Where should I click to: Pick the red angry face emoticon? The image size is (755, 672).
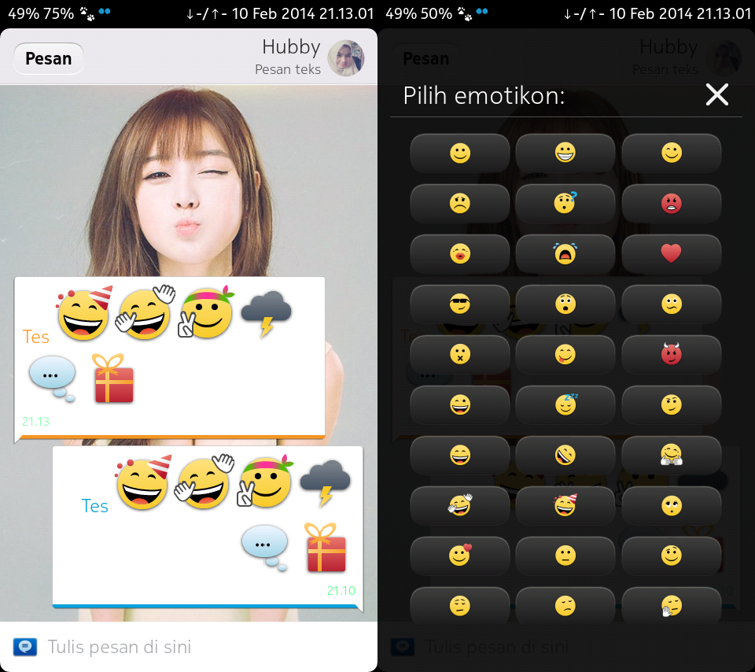click(671, 203)
